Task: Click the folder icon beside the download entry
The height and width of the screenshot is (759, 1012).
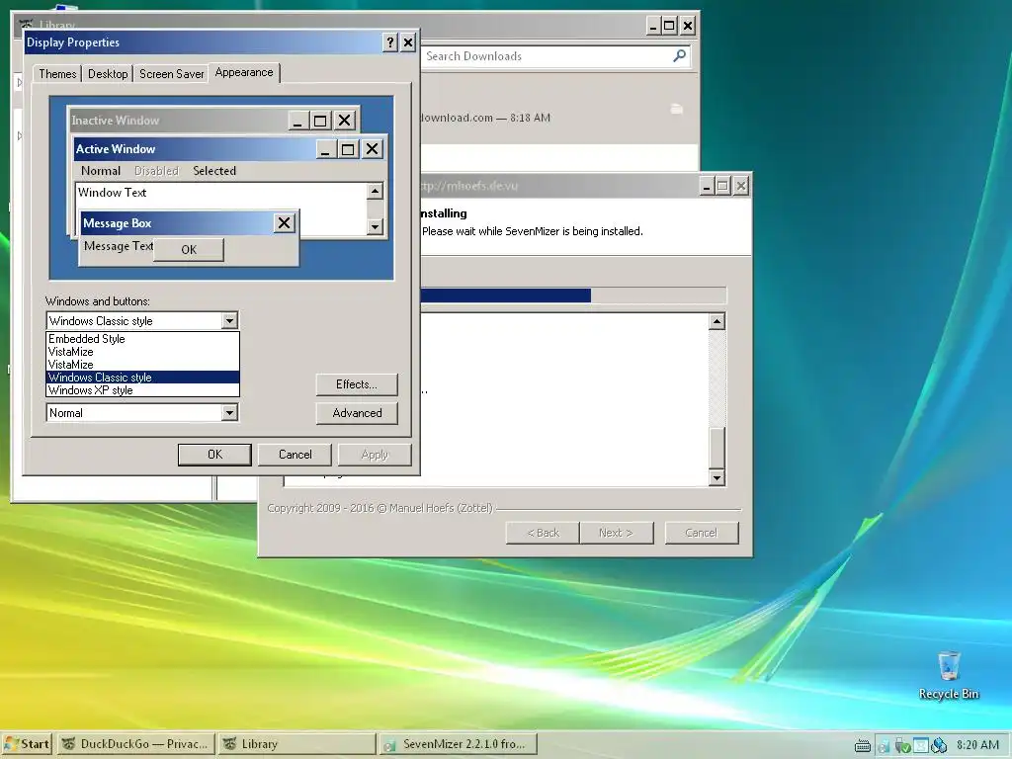Action: point(676,109)
